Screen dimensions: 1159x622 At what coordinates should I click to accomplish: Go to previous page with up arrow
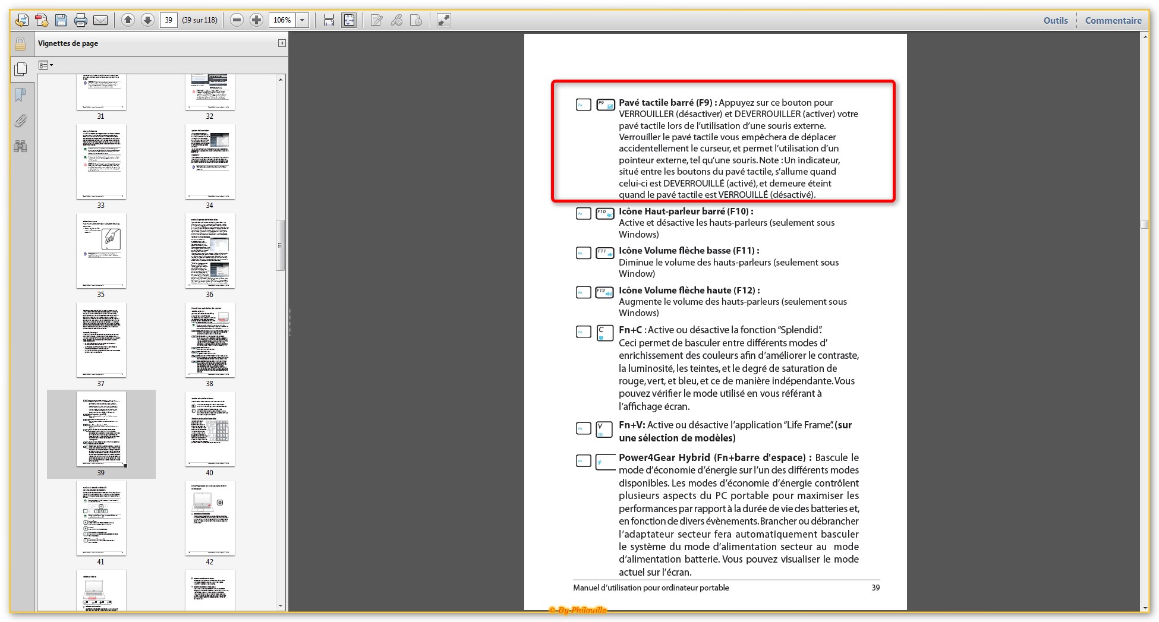tap(128, 20)
